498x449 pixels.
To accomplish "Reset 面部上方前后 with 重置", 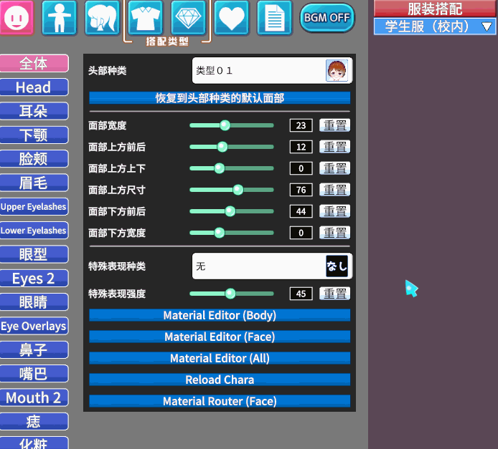I will [335, 147].
